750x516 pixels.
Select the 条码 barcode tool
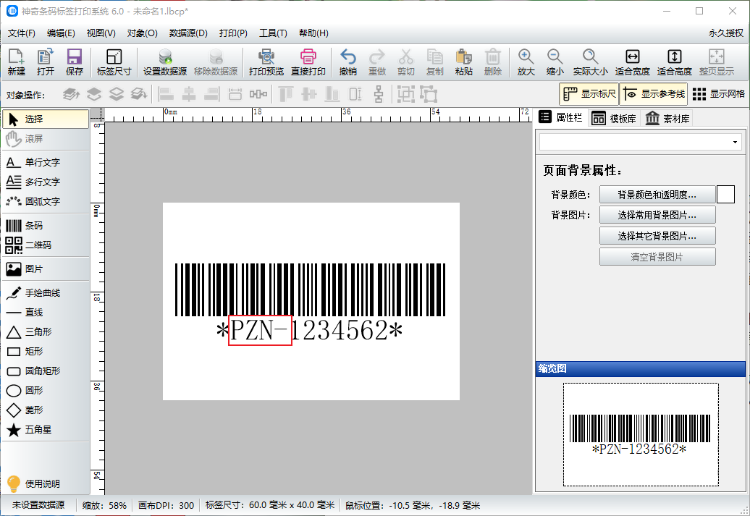coord(46,225)
